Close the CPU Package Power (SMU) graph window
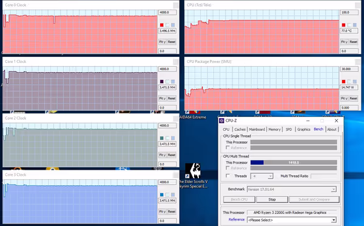 click(x=358, y=62)
